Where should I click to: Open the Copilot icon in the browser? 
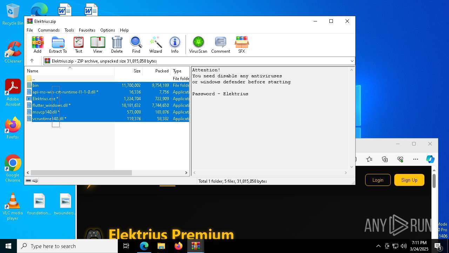tap(430, 159)
